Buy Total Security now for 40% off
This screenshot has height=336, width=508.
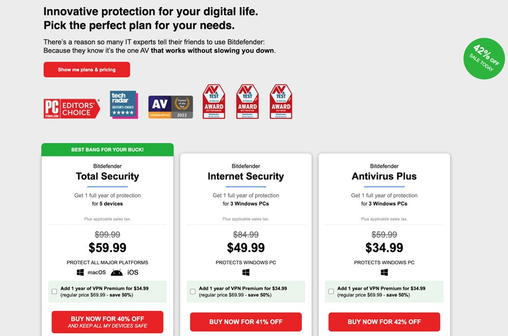(x=107, y=321)
